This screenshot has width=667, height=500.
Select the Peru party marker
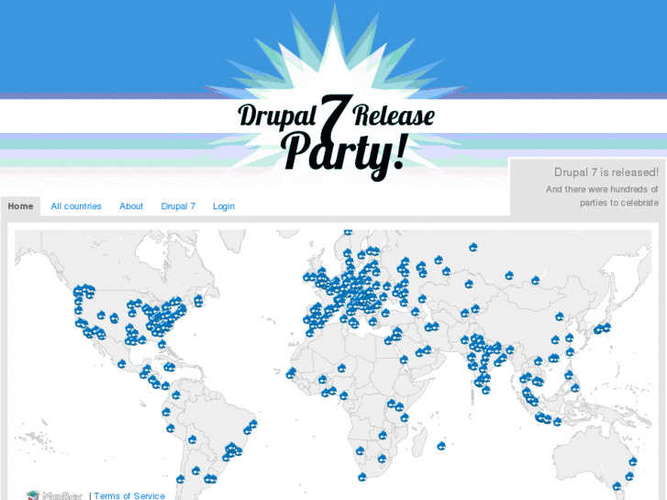171,428
